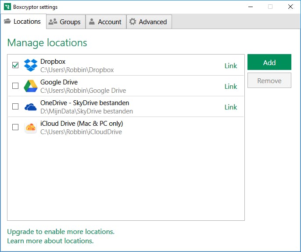Screen dimensions: 301x252
Task: Click the Google Drive logo icon
Action: click(30, 86)
